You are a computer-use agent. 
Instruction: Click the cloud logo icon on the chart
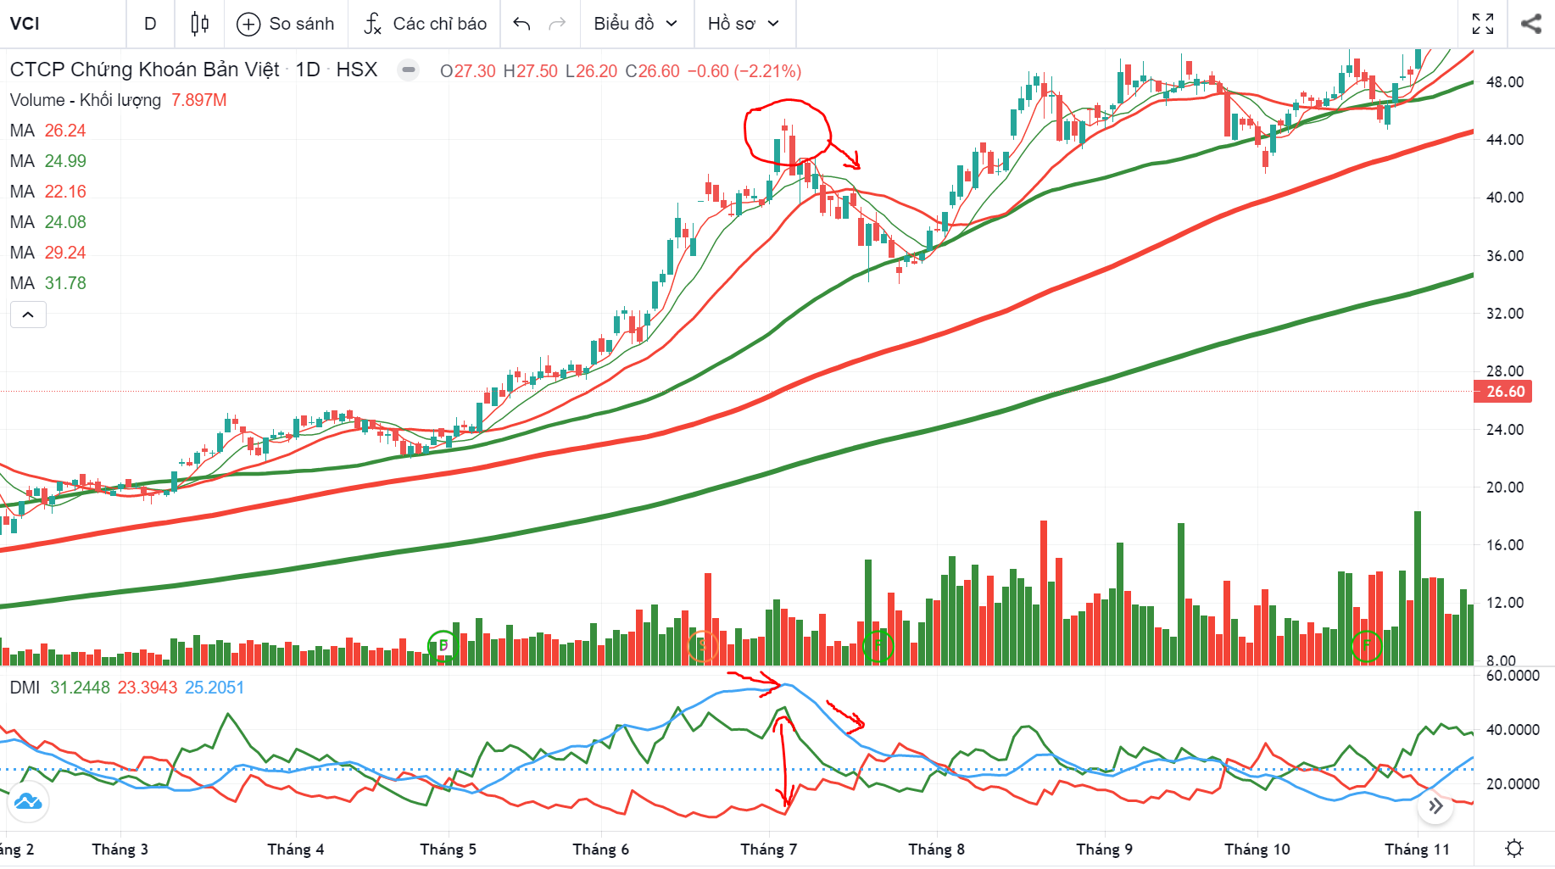coord(28,801)
